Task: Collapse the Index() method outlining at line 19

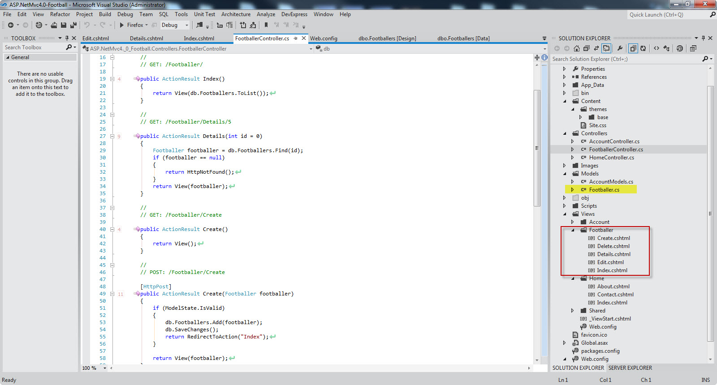Action: point(112,79)
